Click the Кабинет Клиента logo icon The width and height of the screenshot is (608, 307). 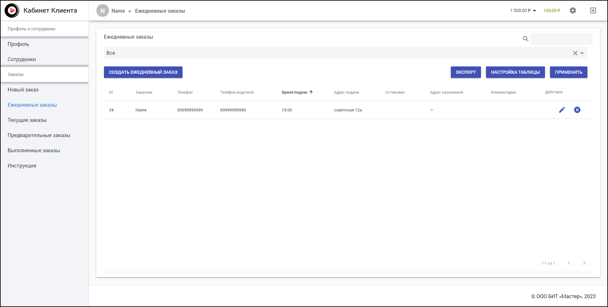(12, 10)
